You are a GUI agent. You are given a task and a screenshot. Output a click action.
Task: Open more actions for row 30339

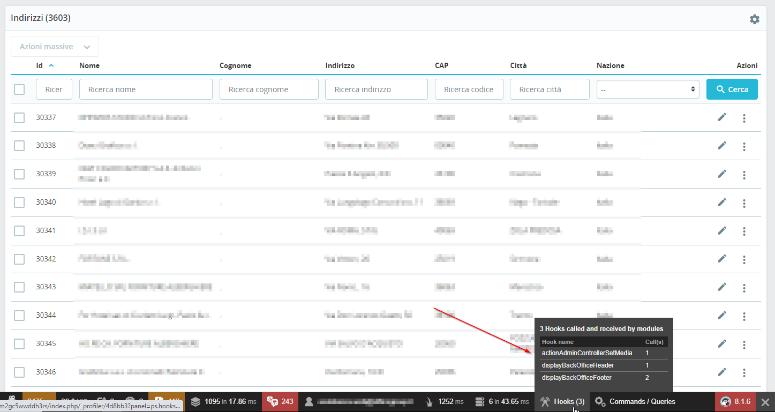click(x=744, y=175)
